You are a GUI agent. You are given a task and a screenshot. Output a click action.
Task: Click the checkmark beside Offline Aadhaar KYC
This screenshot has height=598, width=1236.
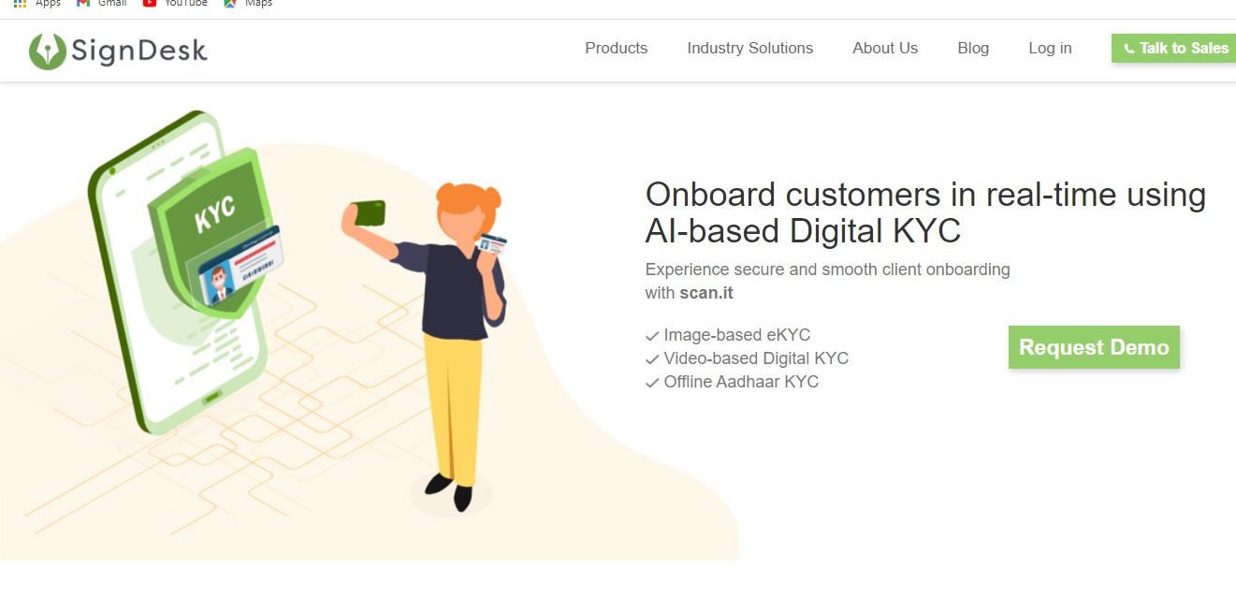(x=652, y=383)
